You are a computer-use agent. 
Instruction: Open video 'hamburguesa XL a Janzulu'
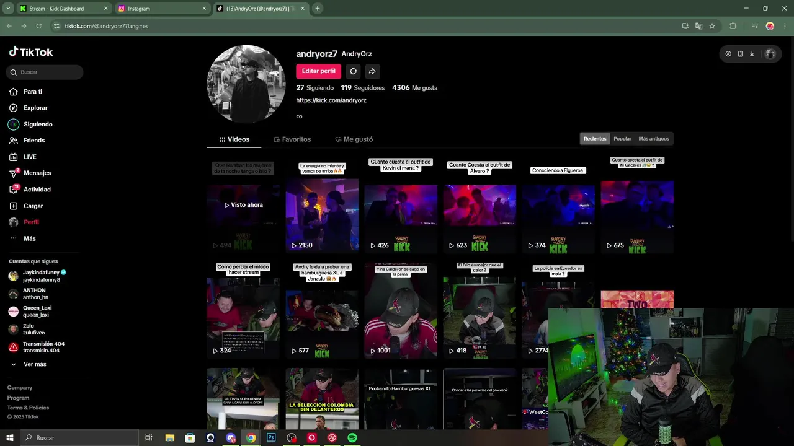pyautogui.click(x=322, y=310)
